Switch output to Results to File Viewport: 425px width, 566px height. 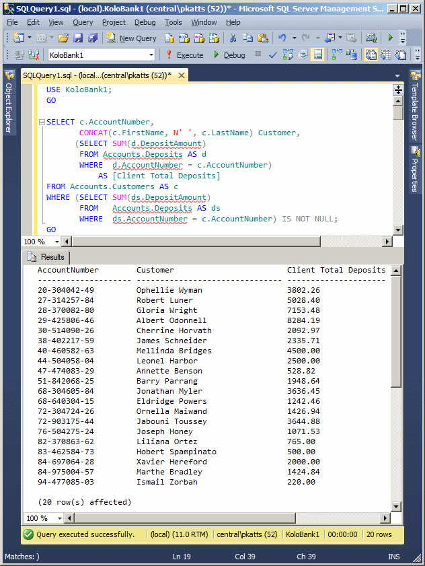tap(401, 55)
